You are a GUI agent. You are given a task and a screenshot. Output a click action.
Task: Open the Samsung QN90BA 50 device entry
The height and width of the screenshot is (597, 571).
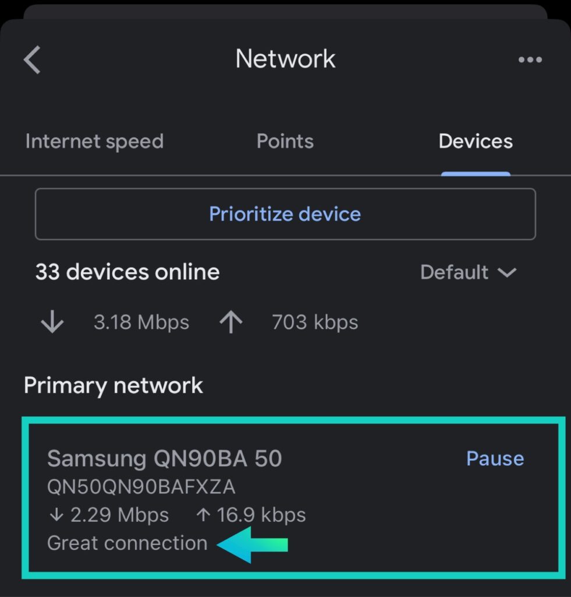(165, 459)
